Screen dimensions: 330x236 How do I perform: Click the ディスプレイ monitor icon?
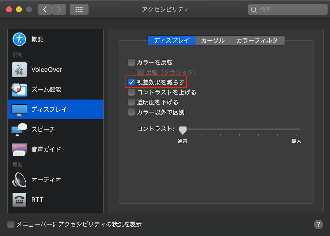pyautogui.click(x=19, y=110)
